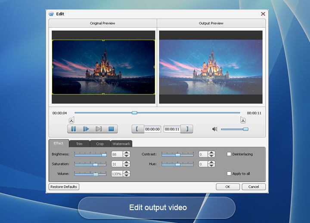Set end point with right bracket button
The width and height of the screenshot is (310, 223).
(x=187, y=129)
